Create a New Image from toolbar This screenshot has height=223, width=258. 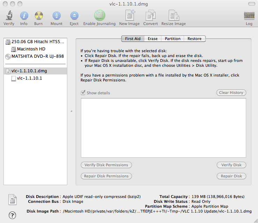point(130,15)
